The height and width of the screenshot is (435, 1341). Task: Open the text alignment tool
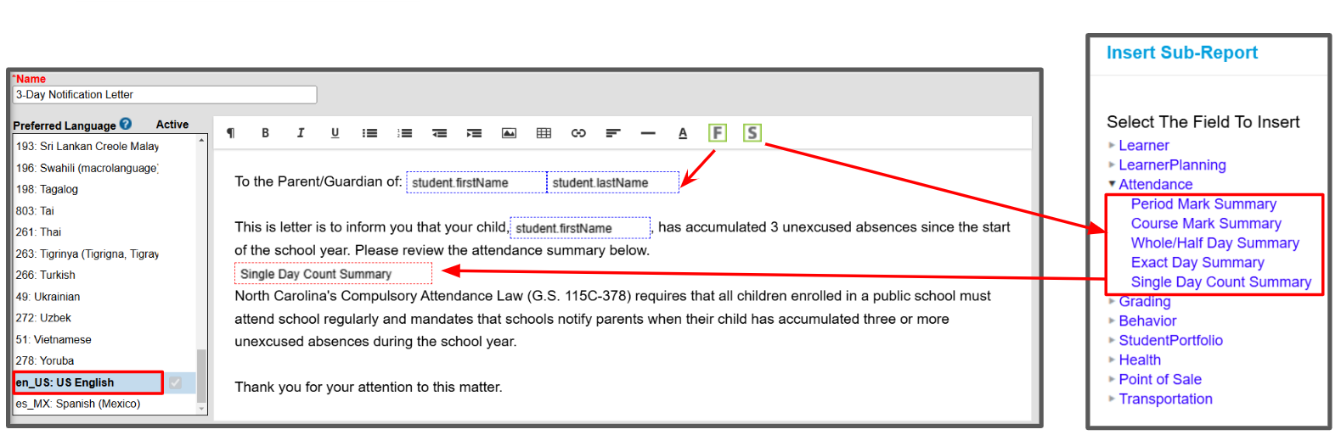613,133
